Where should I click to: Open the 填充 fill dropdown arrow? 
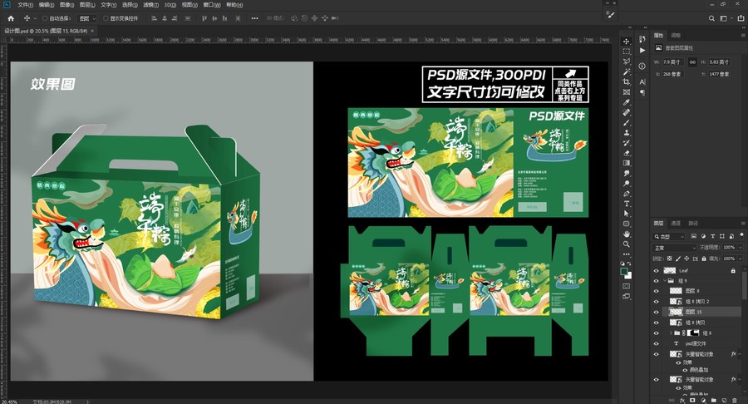740,259
